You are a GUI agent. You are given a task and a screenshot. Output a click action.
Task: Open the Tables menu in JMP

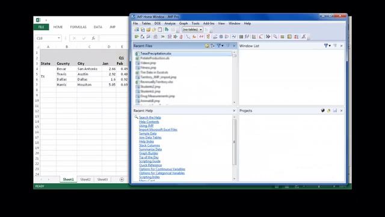click(146, 24)
